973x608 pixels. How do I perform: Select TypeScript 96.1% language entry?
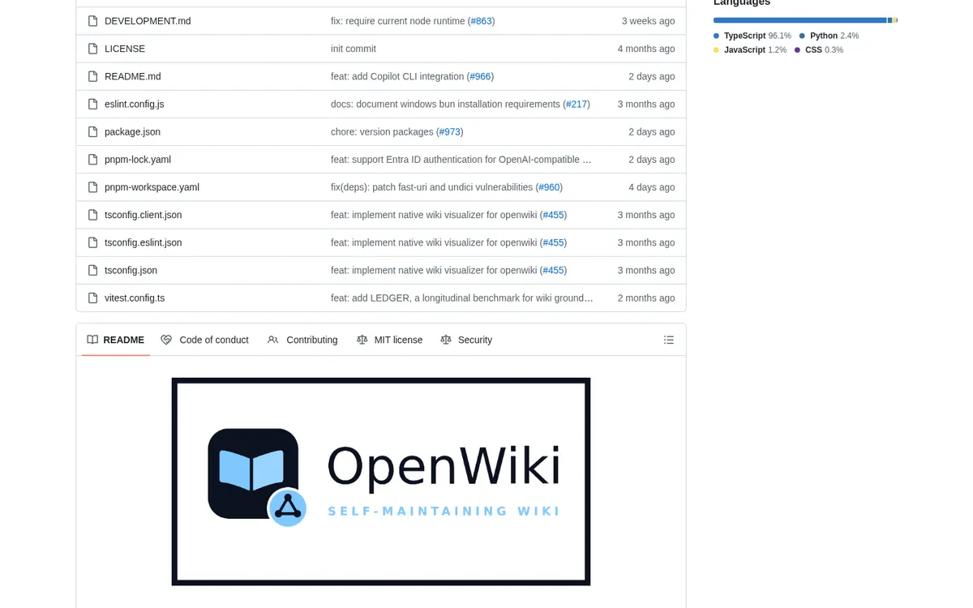(x=752, y=36)
